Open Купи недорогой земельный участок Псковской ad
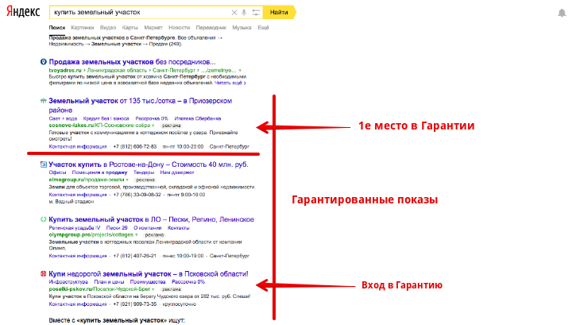Screen dimensions: 576x325 pos(149,273)
